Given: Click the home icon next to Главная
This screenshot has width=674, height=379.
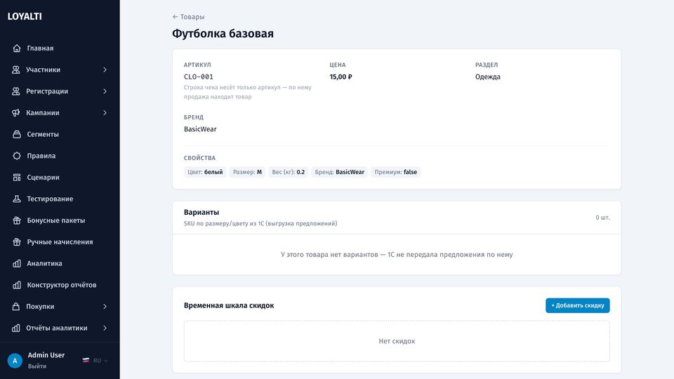Looking at the screenshot, I should (17, 48).
